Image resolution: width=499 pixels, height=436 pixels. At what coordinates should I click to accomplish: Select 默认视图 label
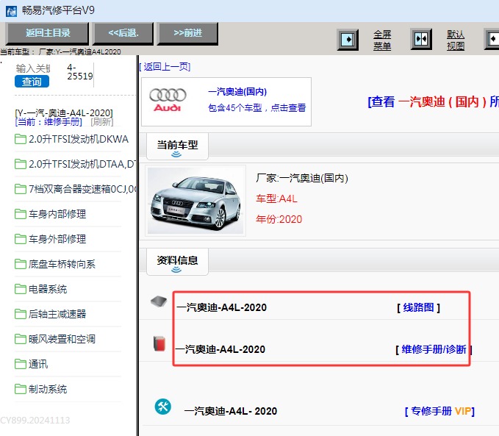pyautogui.click(x=456, y=40)
